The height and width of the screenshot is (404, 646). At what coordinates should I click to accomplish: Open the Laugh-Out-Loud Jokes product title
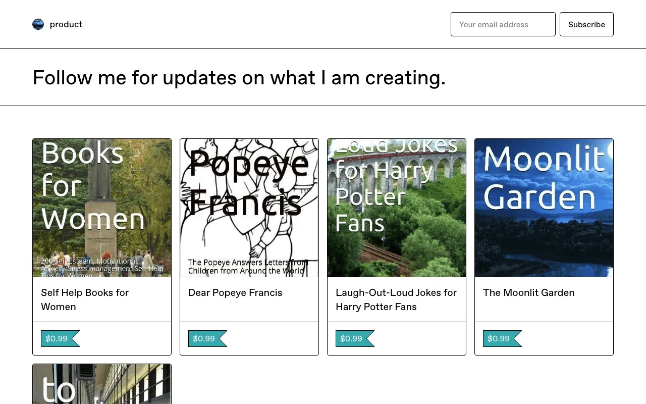coord(396,299)
